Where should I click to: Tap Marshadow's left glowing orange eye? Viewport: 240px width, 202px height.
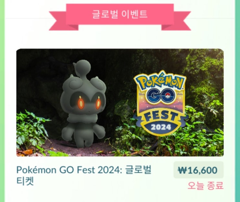coord(81,102)
